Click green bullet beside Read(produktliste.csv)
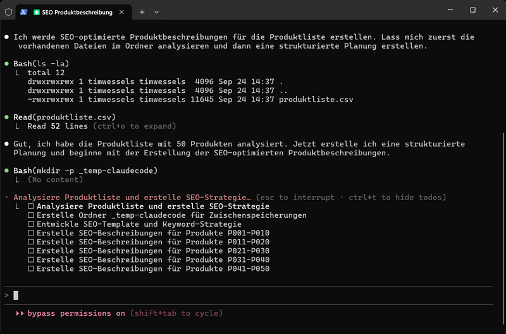506x334 pixels. click(x=6, y=117)
